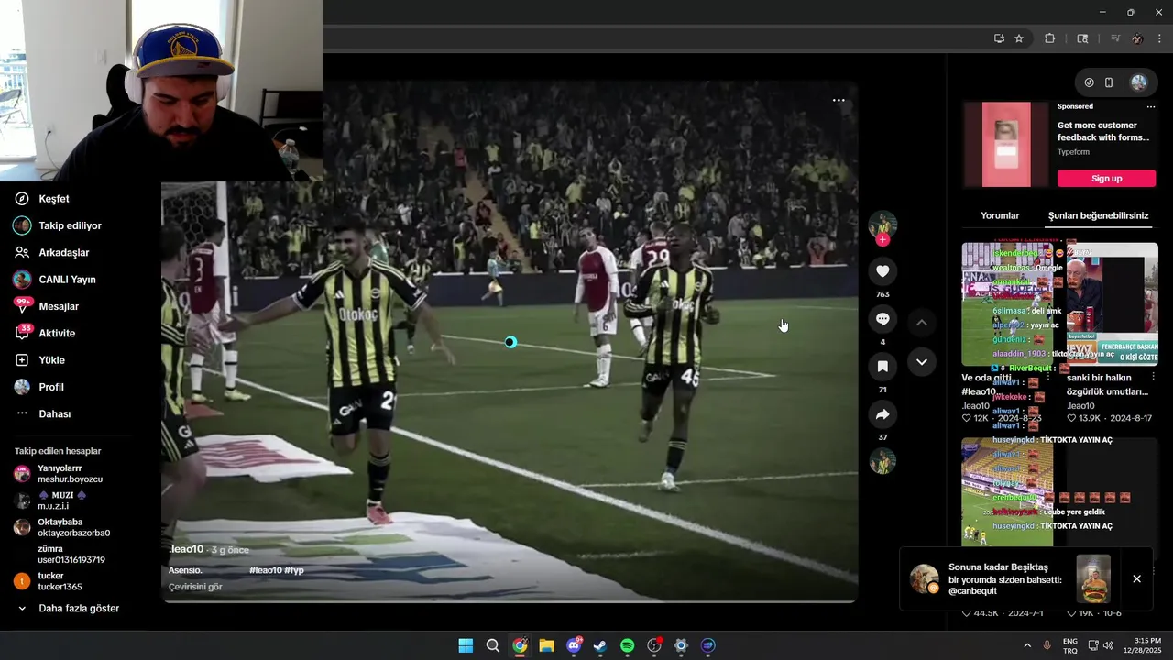This screenshot has width=1173, height=660.
Task: Click the Yükle plus icon
Action: (22, 360)
